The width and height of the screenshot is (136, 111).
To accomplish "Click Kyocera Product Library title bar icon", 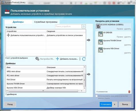I will coord(3,2).
